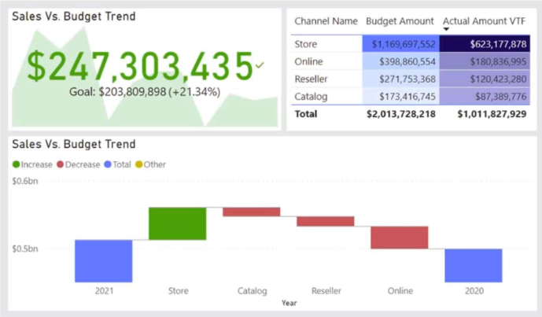Screen dimensions: 542x317
Task: Select the Online budget cell $398,860,554
Action: [403, 61]
